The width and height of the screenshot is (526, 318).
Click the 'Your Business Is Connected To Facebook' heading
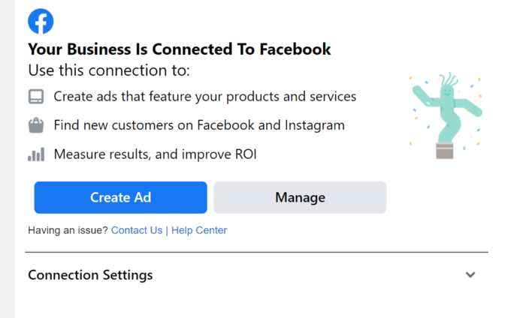[179, 50]
